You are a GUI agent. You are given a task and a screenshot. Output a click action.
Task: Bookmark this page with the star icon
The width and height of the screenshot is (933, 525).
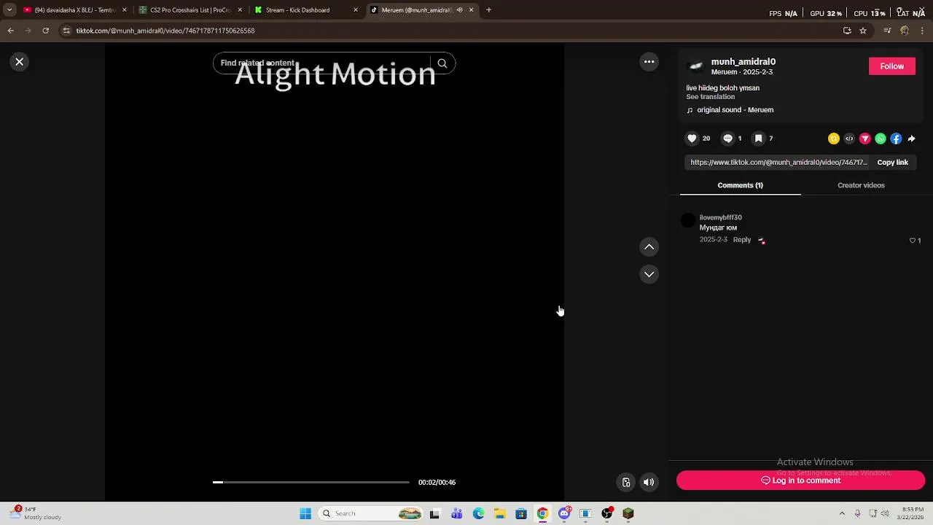863,31
